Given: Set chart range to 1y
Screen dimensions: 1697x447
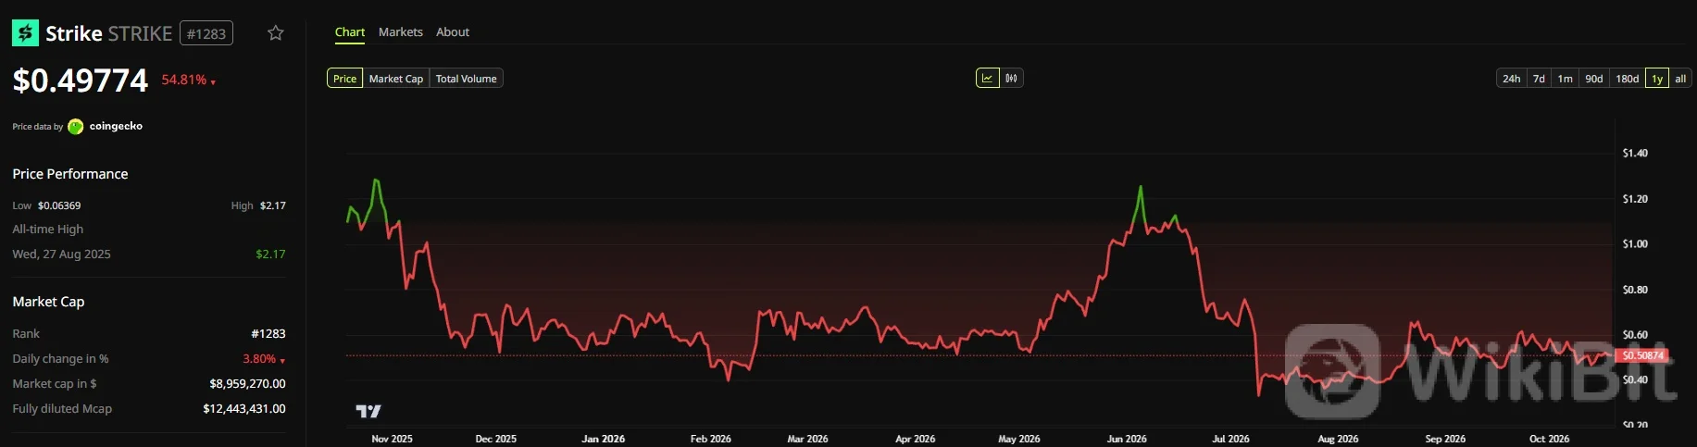Looking at the screenshot, I should click(x=1657, y=79).
